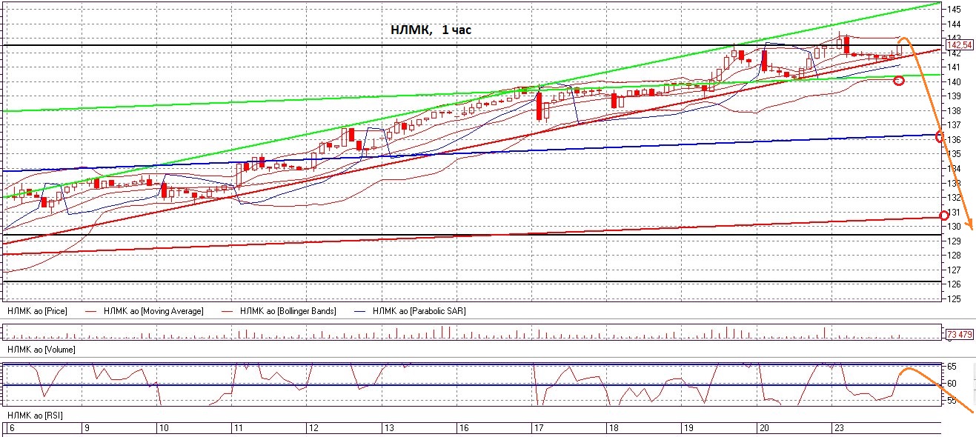The image size is (976, 437).
Task: Click price axis label 126
Action: [954, 284]
